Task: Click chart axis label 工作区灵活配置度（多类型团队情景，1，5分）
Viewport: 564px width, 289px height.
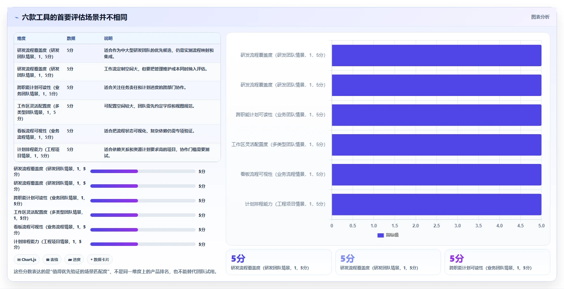Action: (278, 144)
